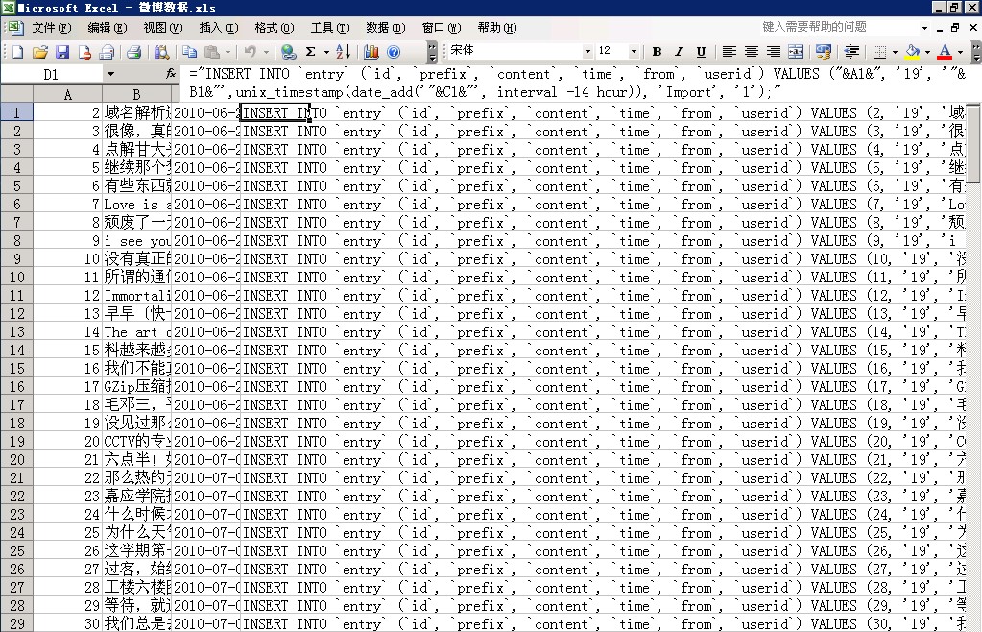Open the 文件 (File) menu
982x632 pixels.
pos(51,28)
